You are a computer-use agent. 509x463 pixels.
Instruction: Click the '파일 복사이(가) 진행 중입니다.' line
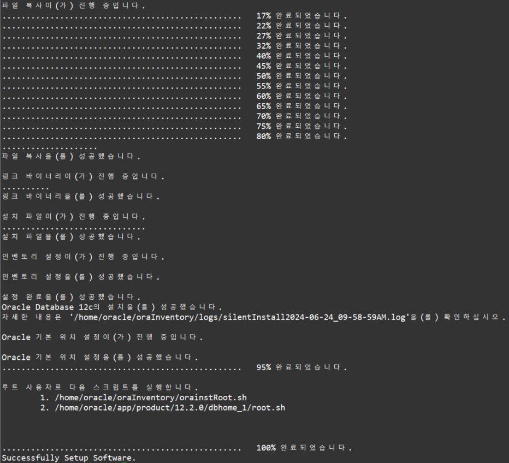click(73, 5)
